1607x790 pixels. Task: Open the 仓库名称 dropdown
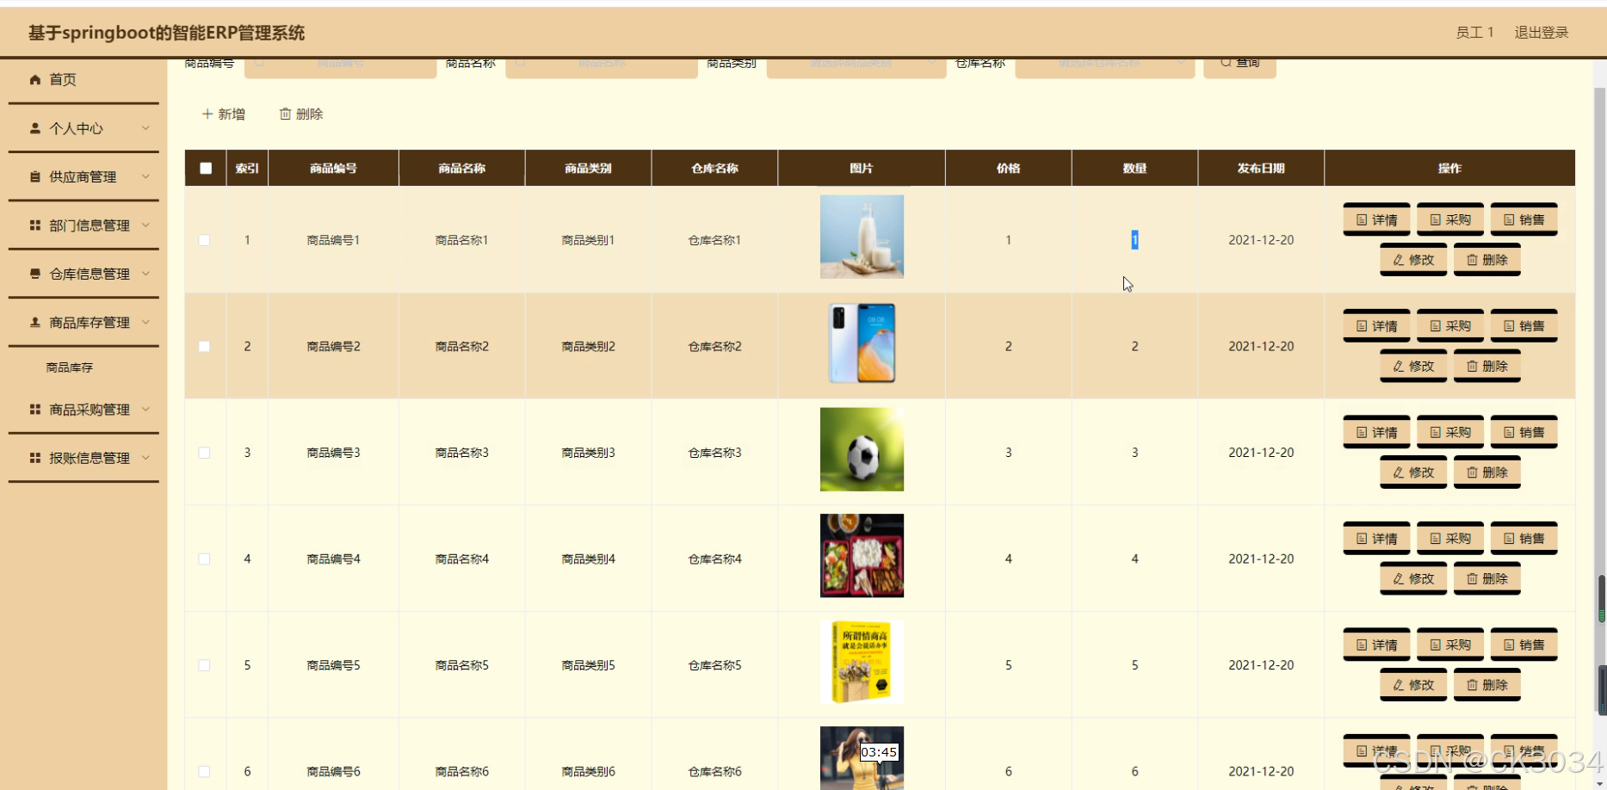coord(1104,63)
